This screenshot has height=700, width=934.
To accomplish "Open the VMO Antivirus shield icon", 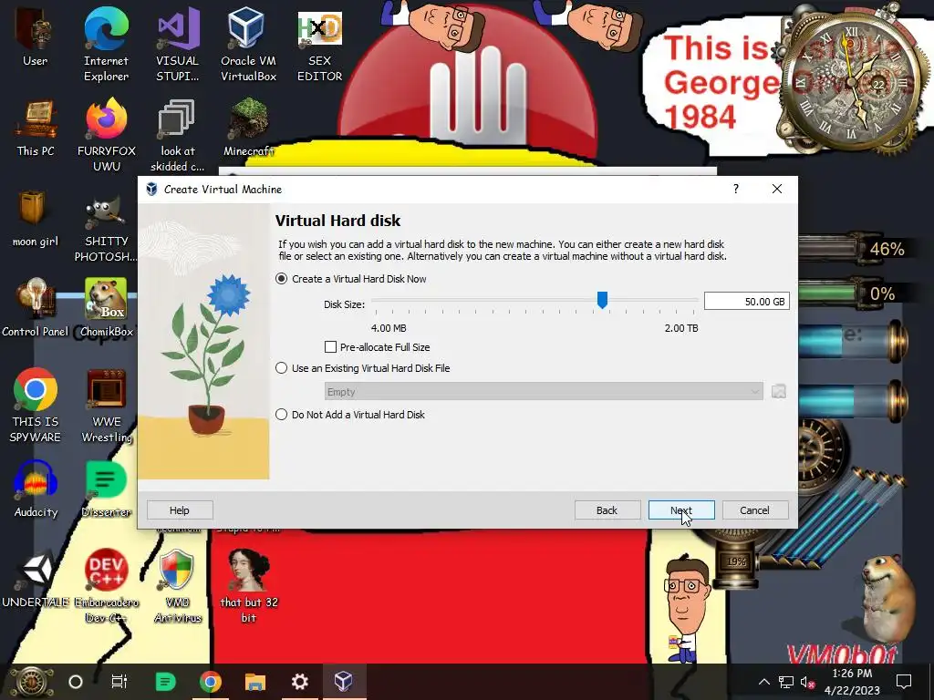I will pyautogui.click(x=177, y=586).
